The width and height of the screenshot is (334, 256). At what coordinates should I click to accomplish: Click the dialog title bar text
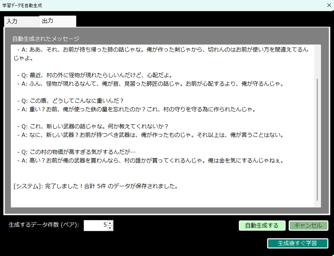pos(23,5)
